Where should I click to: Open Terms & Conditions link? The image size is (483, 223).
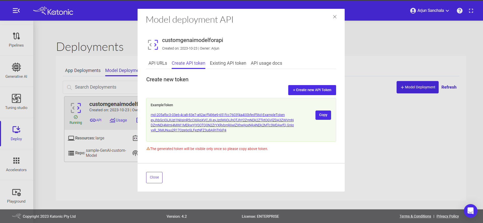(x=415, y=216)
